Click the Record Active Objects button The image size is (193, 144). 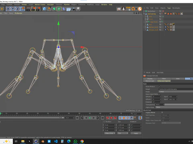coord(107,118)
